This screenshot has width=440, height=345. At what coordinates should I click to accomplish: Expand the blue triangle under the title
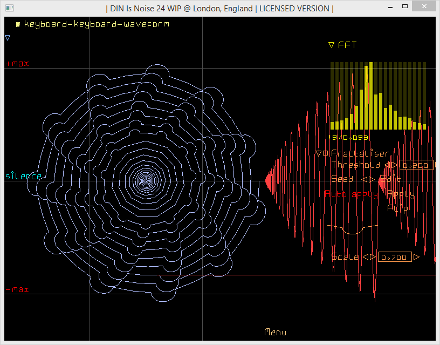pos(8,38)
